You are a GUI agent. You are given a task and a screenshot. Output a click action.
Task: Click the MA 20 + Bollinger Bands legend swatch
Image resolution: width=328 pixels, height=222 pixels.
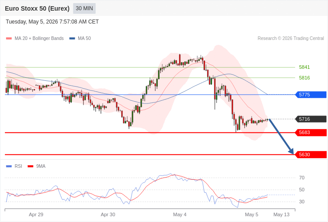(9, 39)
